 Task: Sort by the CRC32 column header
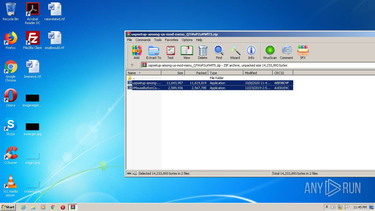(283, 73)
